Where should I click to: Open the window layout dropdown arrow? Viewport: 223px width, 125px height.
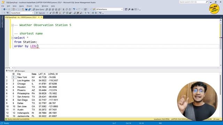coord(138,9)
